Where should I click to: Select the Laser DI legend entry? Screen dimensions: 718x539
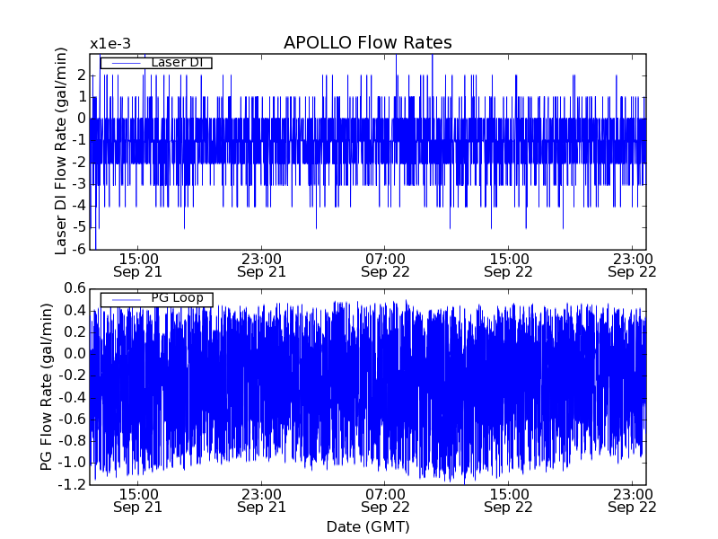156,62
